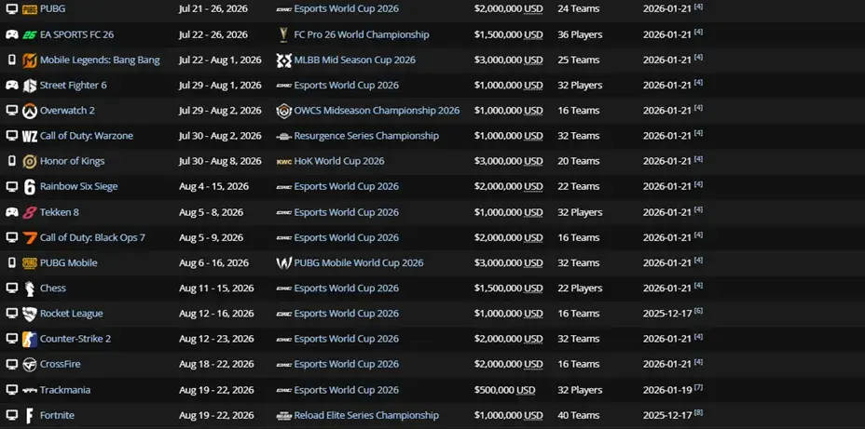865x429 pixels.
Task: Open the Counter-Strike 2 game link
Action: click(75, 339)
